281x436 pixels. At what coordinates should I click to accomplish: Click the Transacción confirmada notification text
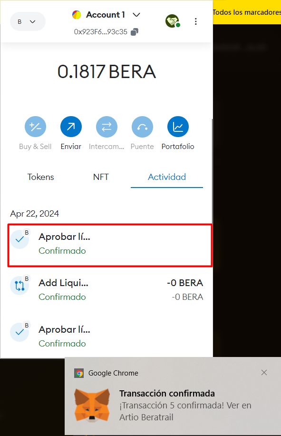point(167,394)
